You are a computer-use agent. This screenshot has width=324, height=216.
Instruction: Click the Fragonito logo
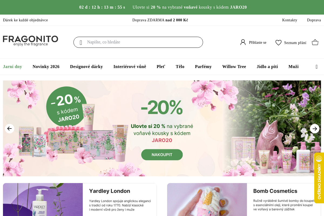click(x=31, y=41)
